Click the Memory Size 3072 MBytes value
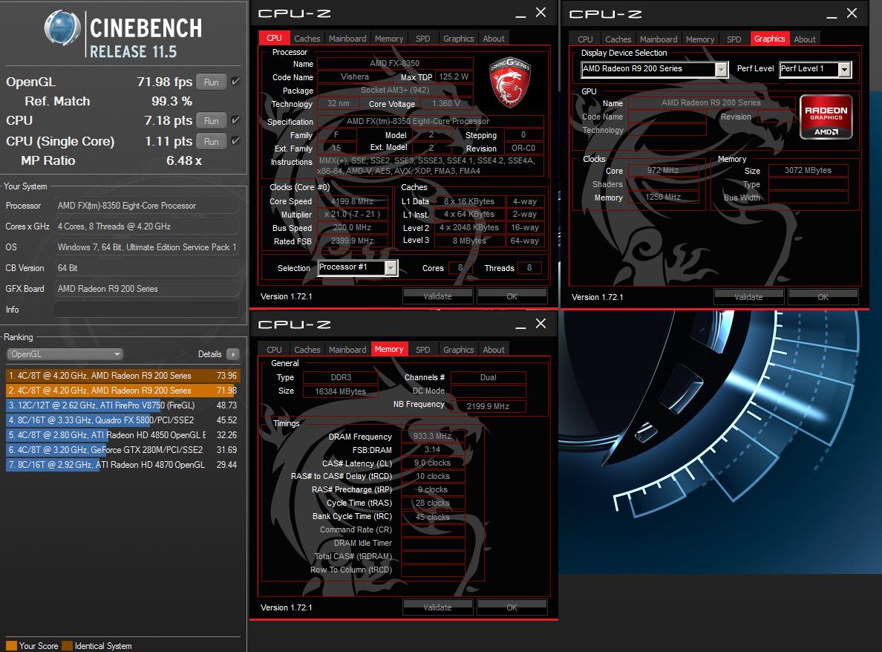Image resolution: width=882 pixels, height=652 pixels. [x=808, y=171]
